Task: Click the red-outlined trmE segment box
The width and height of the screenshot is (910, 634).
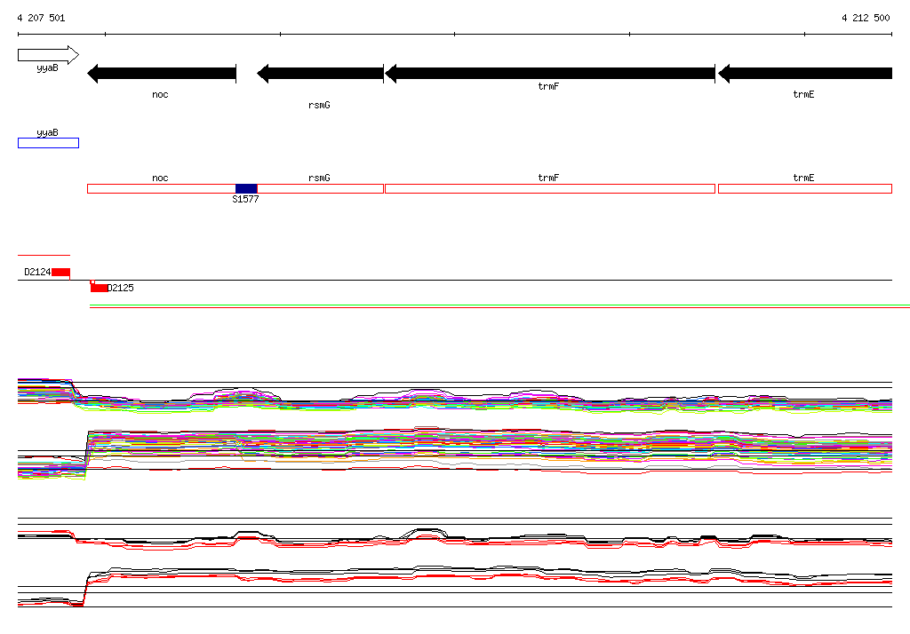Action: coord(805,188)
